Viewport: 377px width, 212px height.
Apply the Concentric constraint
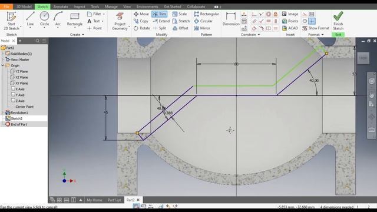point(269,14)
